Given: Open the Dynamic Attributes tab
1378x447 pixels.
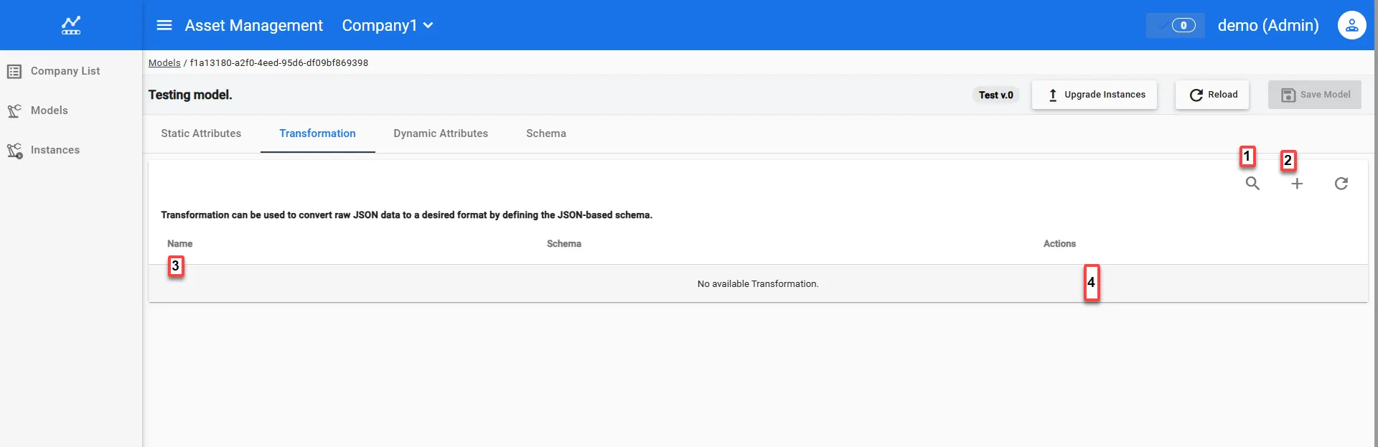Looking at the screenshot, I should (441, 133).
